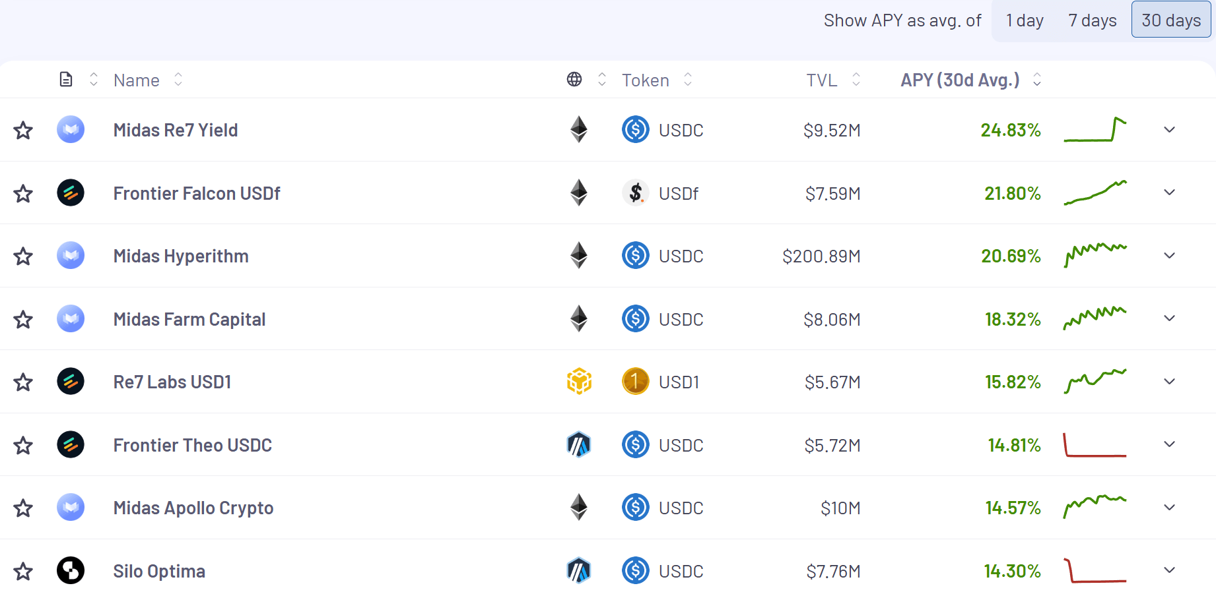Click the Midas Re7 Yield protocol logo
The height and width of the screenshot is (596, 1216).
(71, 130)
